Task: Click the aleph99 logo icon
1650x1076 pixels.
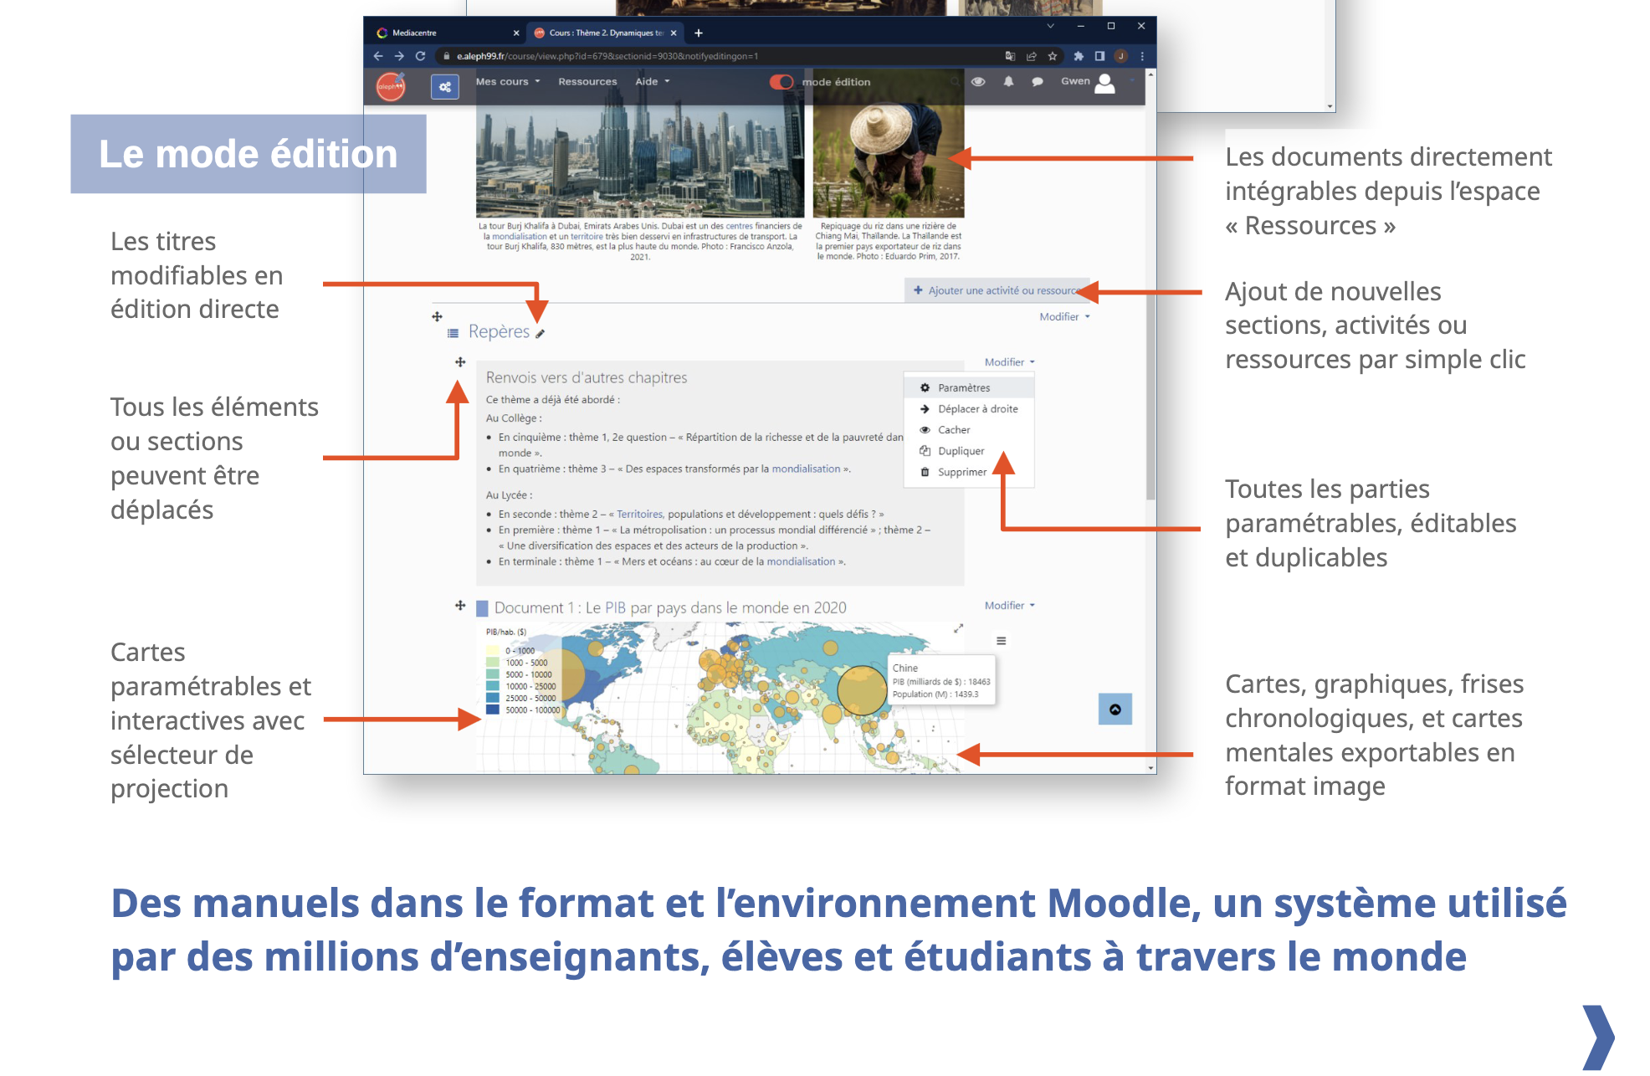Action: coord(391,85)
